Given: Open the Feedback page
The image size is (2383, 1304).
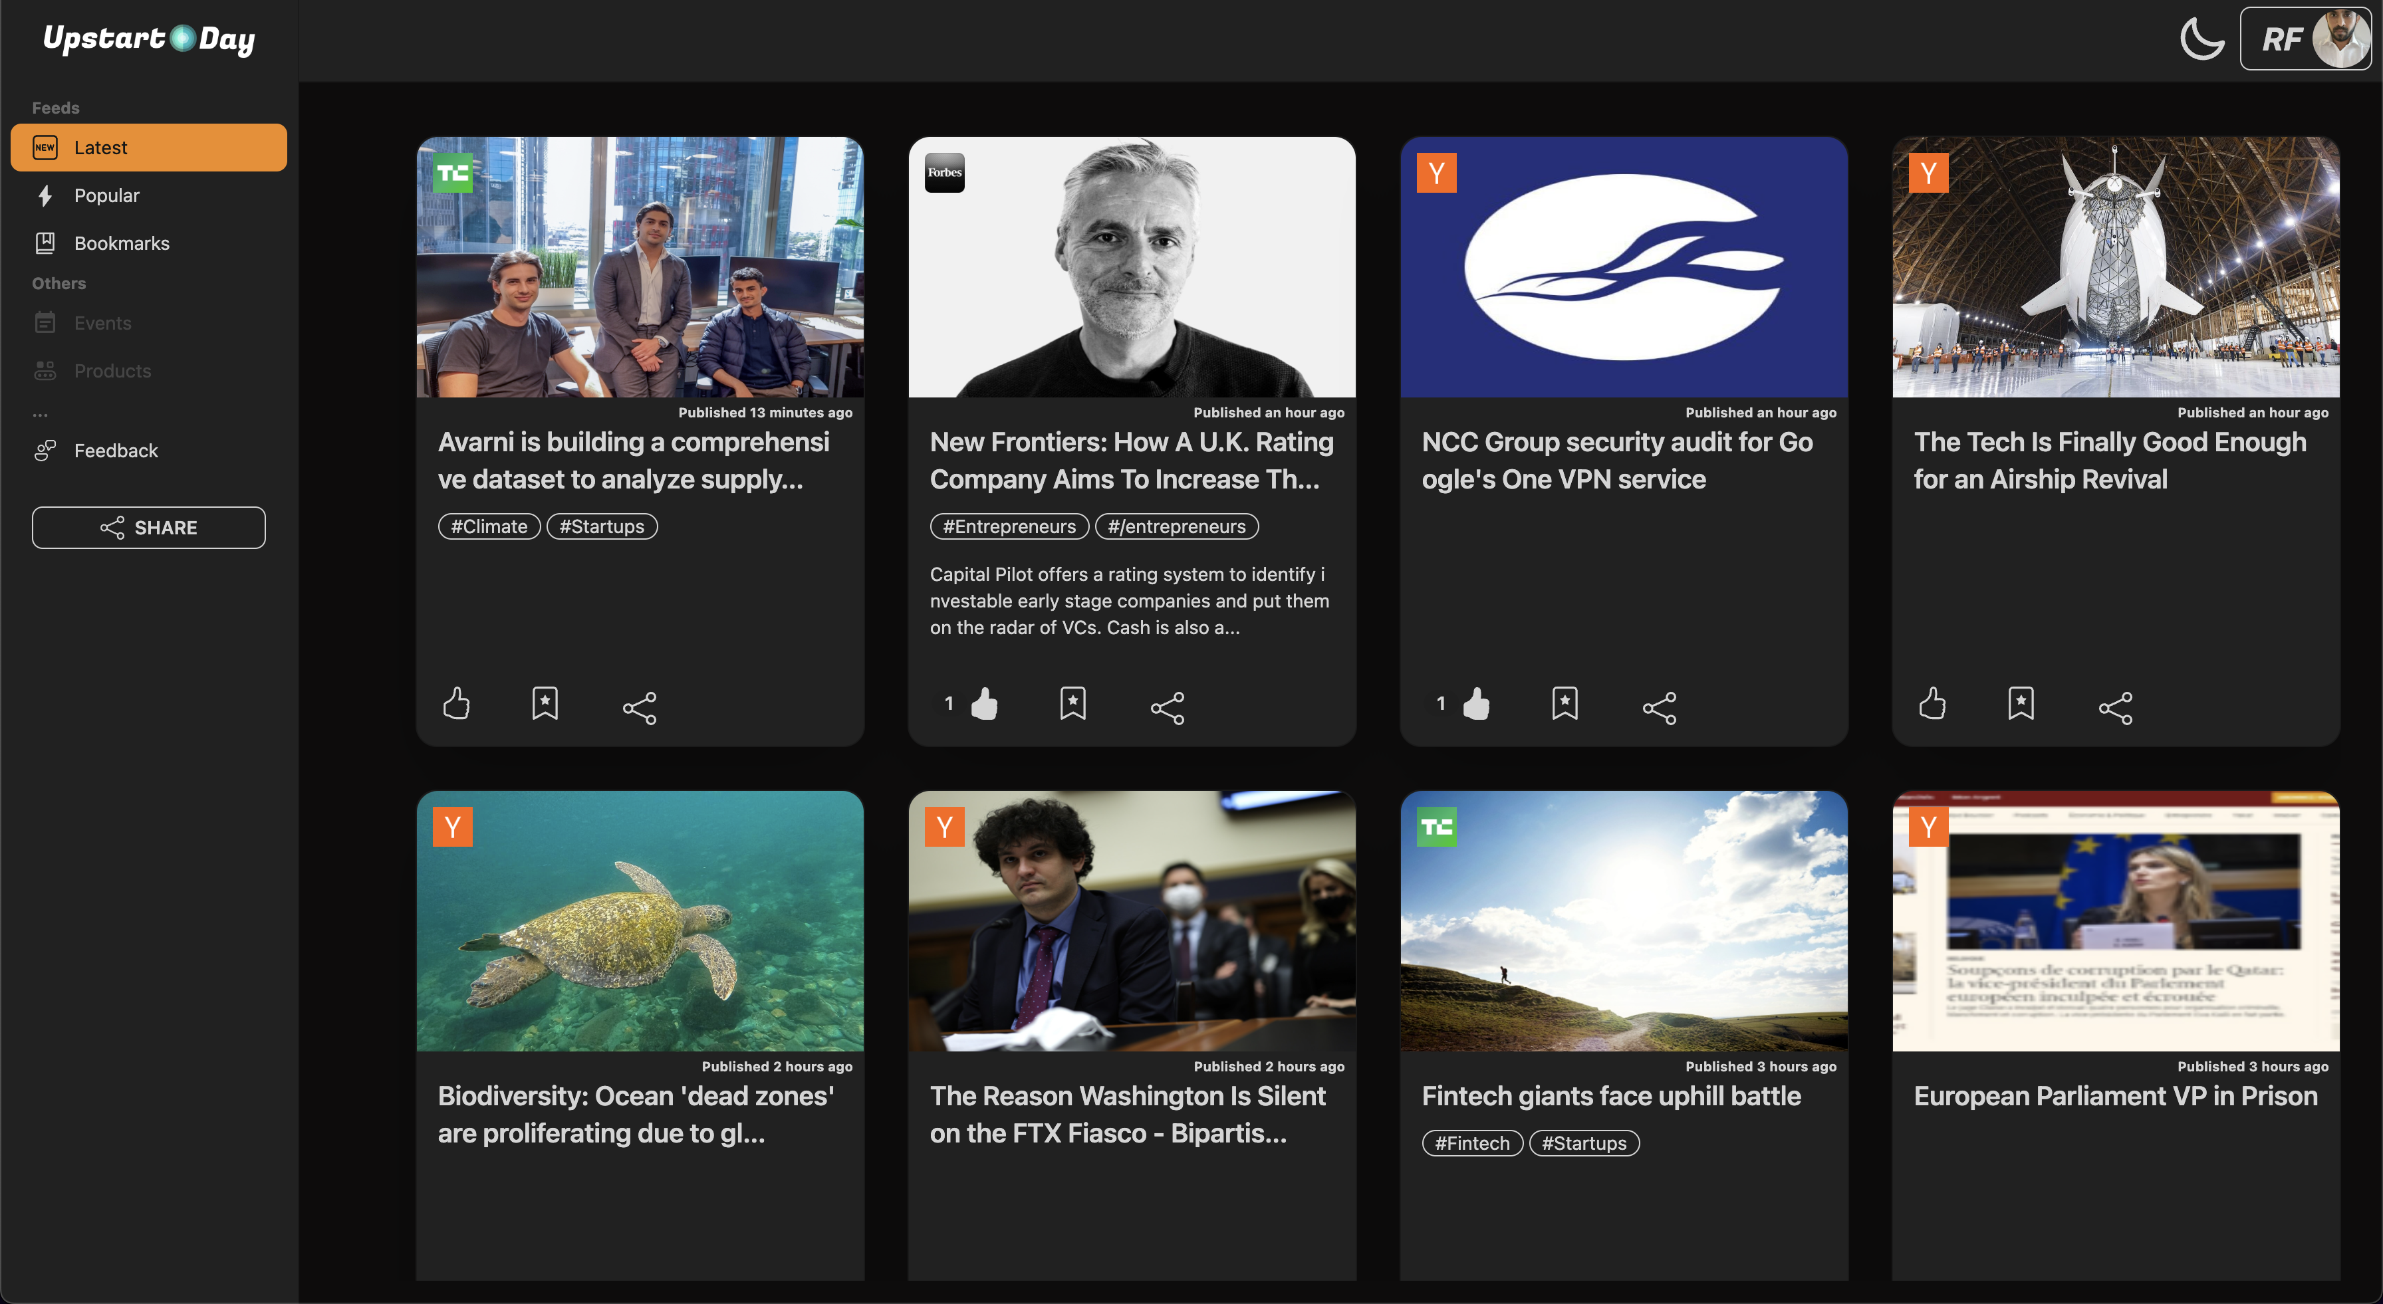Looking at the screenshot, I should coord(149,451).
